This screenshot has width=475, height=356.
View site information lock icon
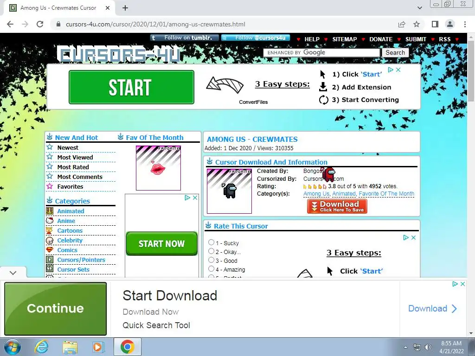58,24
